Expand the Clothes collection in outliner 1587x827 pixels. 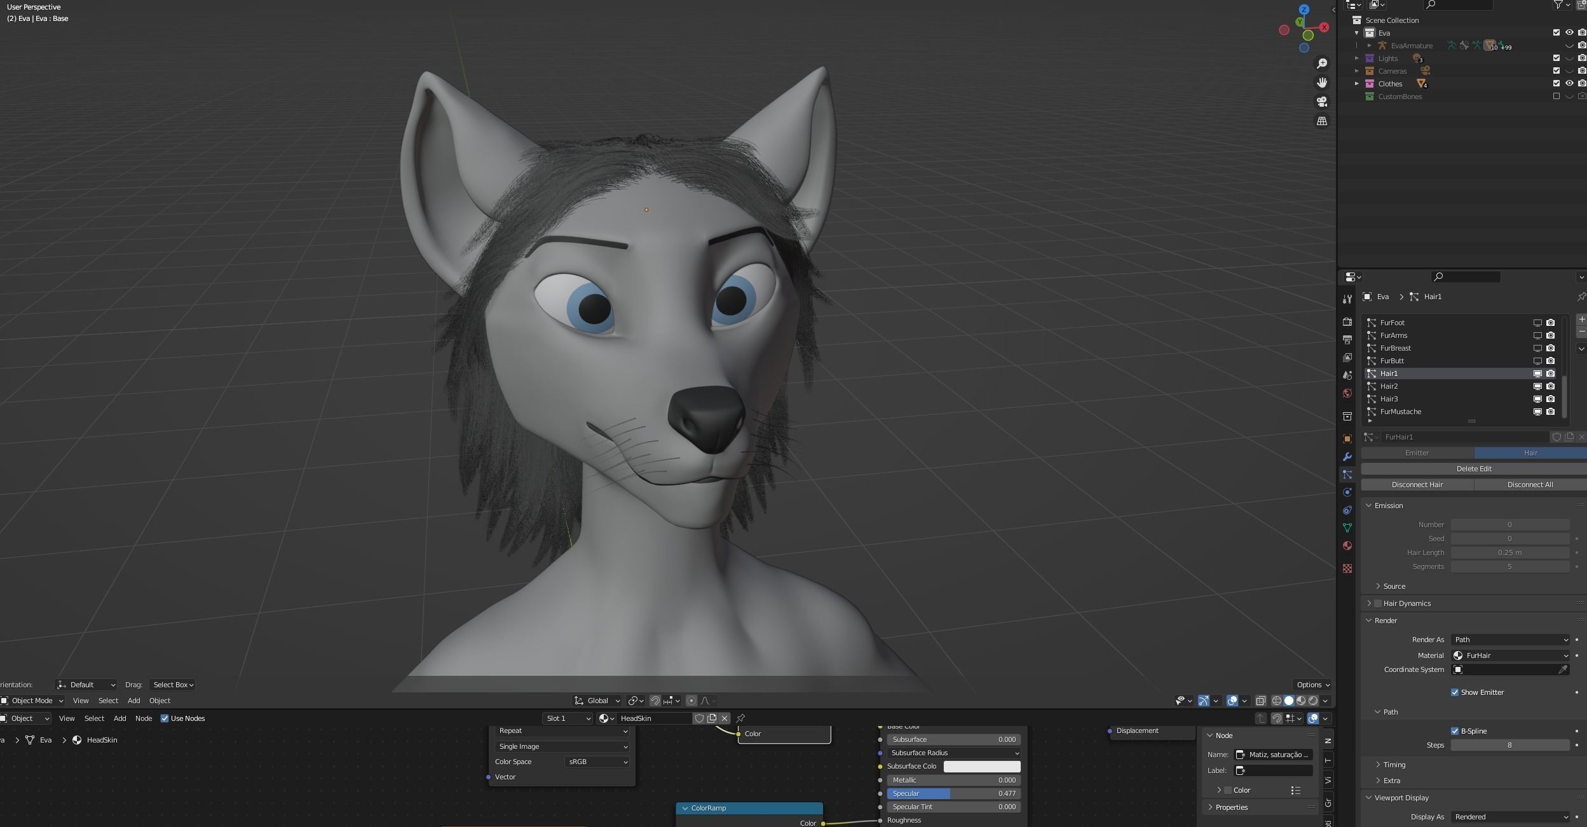pyautogui.click(x=1356, y=84)
